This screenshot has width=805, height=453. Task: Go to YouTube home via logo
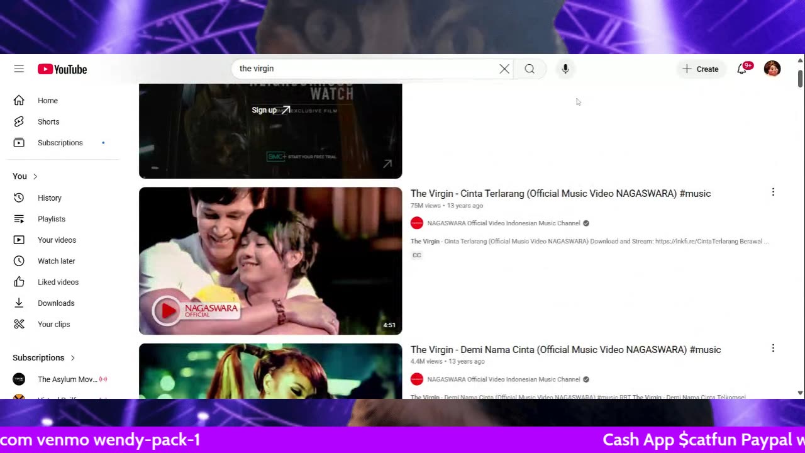point(62,69)
